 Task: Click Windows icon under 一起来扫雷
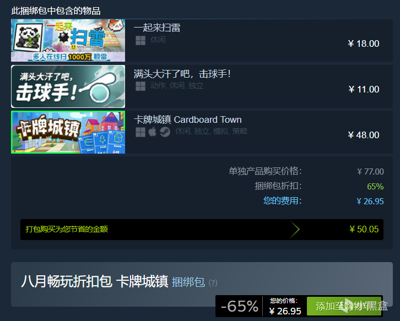click(x=140, y=40)
